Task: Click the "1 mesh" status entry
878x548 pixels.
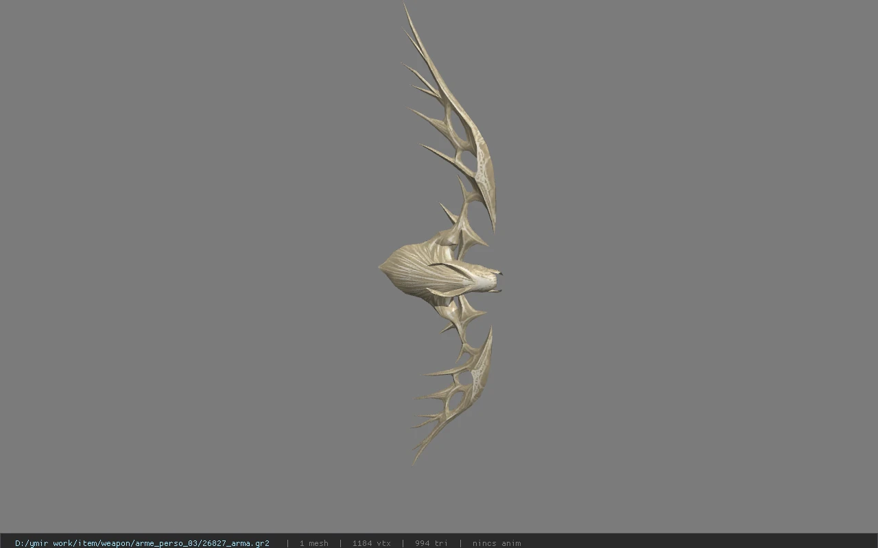Action: pyautogui.click(x=313, y=543)
